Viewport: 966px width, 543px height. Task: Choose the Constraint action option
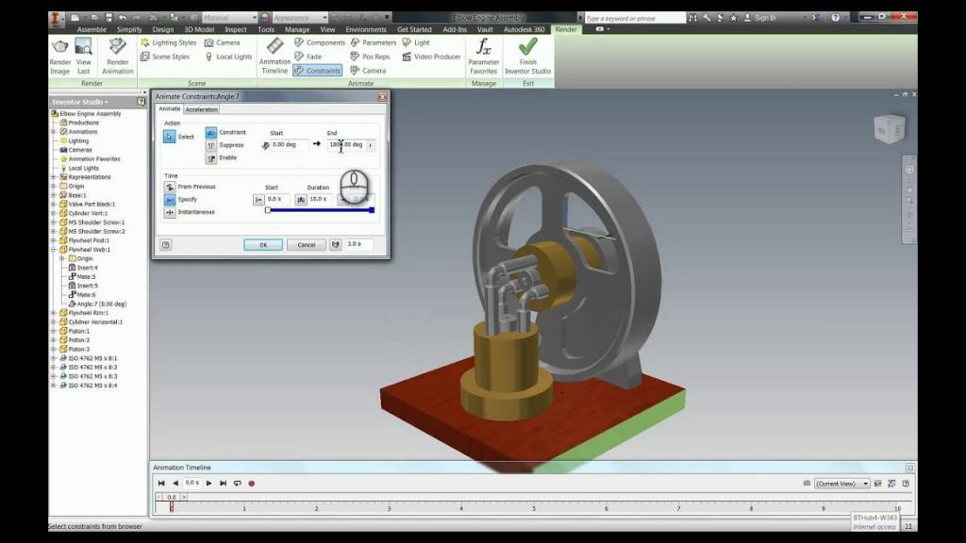(x=211, y=132)
